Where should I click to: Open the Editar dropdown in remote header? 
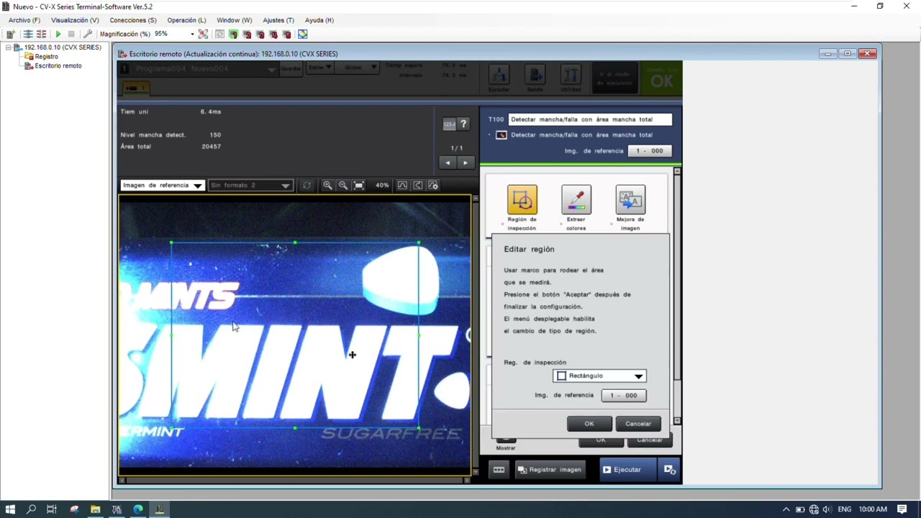[x=319, y=67]
